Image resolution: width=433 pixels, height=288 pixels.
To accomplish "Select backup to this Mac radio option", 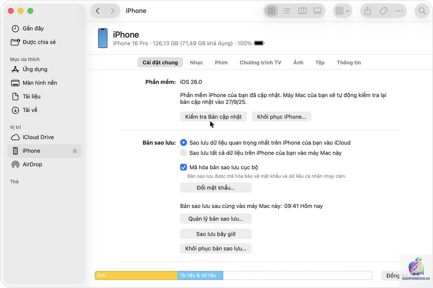I will [183, 153].
